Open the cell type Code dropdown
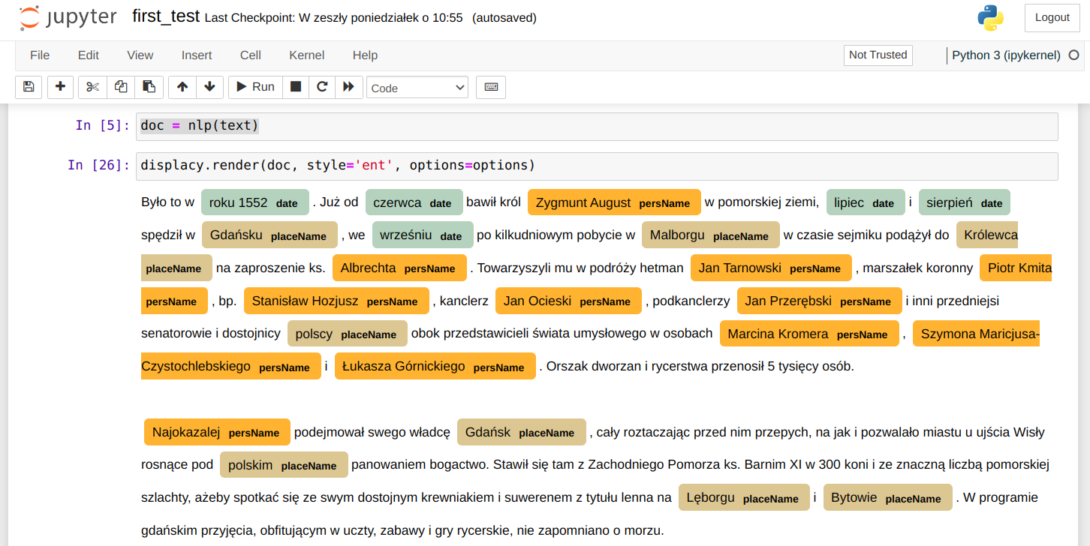This screenshot has height=546, width=1090. point(417,88)
